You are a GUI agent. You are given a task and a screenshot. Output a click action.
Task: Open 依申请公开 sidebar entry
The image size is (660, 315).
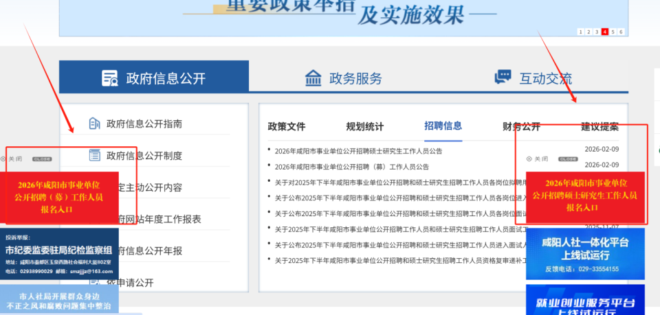pyautogui.click(x=129, y=283)
